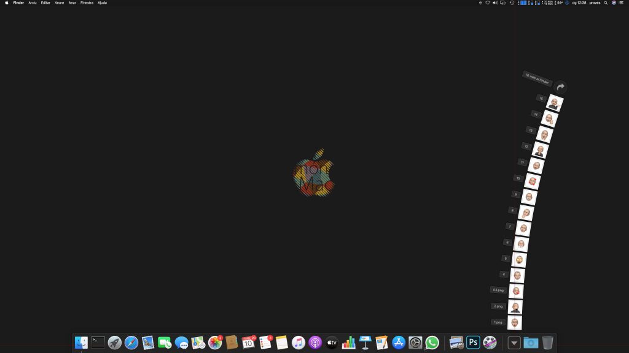Viewport: 629px width, 353px height.
Task: Open the Time Machine status menu
Action: click(512, 2)
